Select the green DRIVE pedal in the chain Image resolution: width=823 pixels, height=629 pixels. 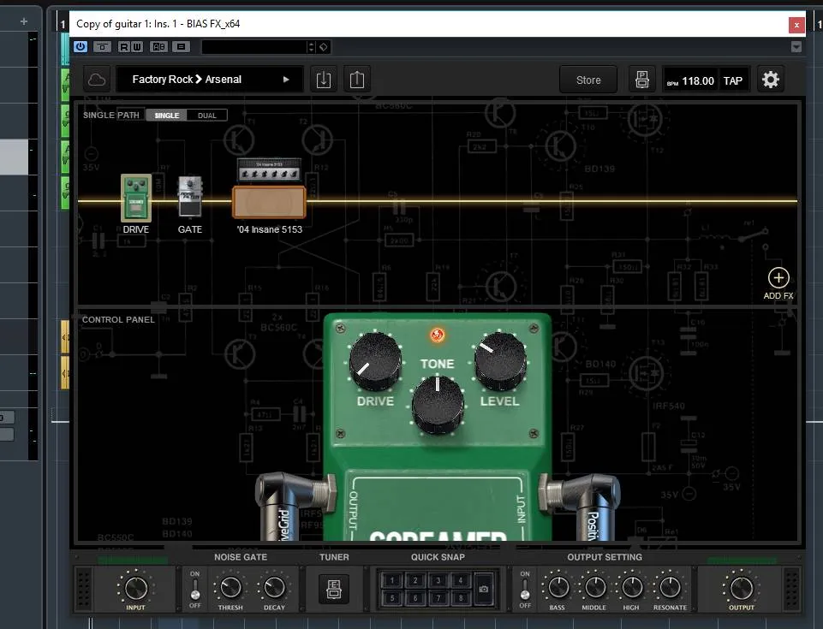pyautogui.click(x=136, y=199)
